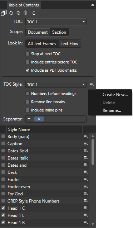Check the Footer even style checkbox
Viewport: 133px width, 228px height.
pos(3,186)
